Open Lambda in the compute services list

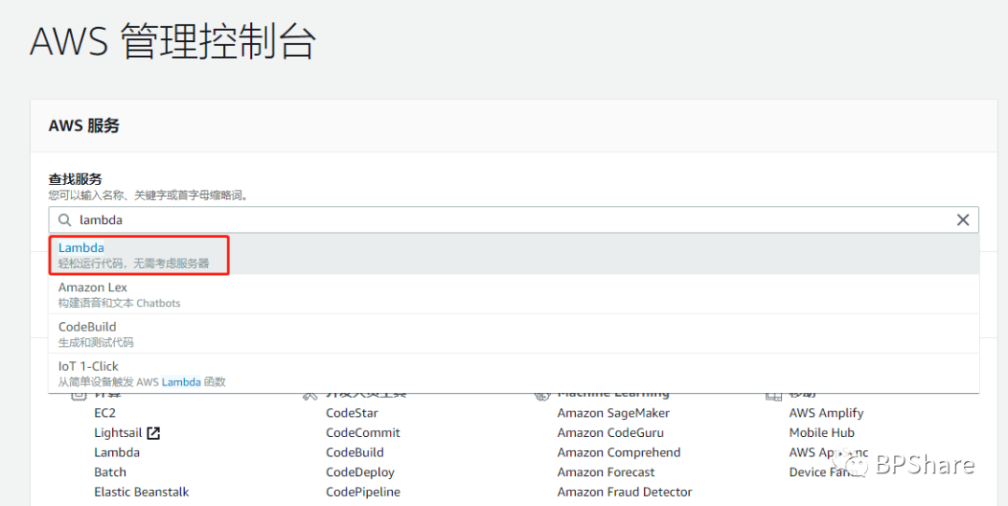tap(117, 453)
